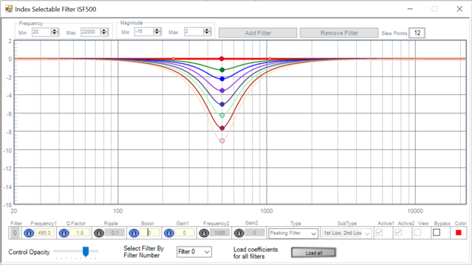Click Frequency Max spinner arrows
The image size is (472, 265).
point(104,32)
